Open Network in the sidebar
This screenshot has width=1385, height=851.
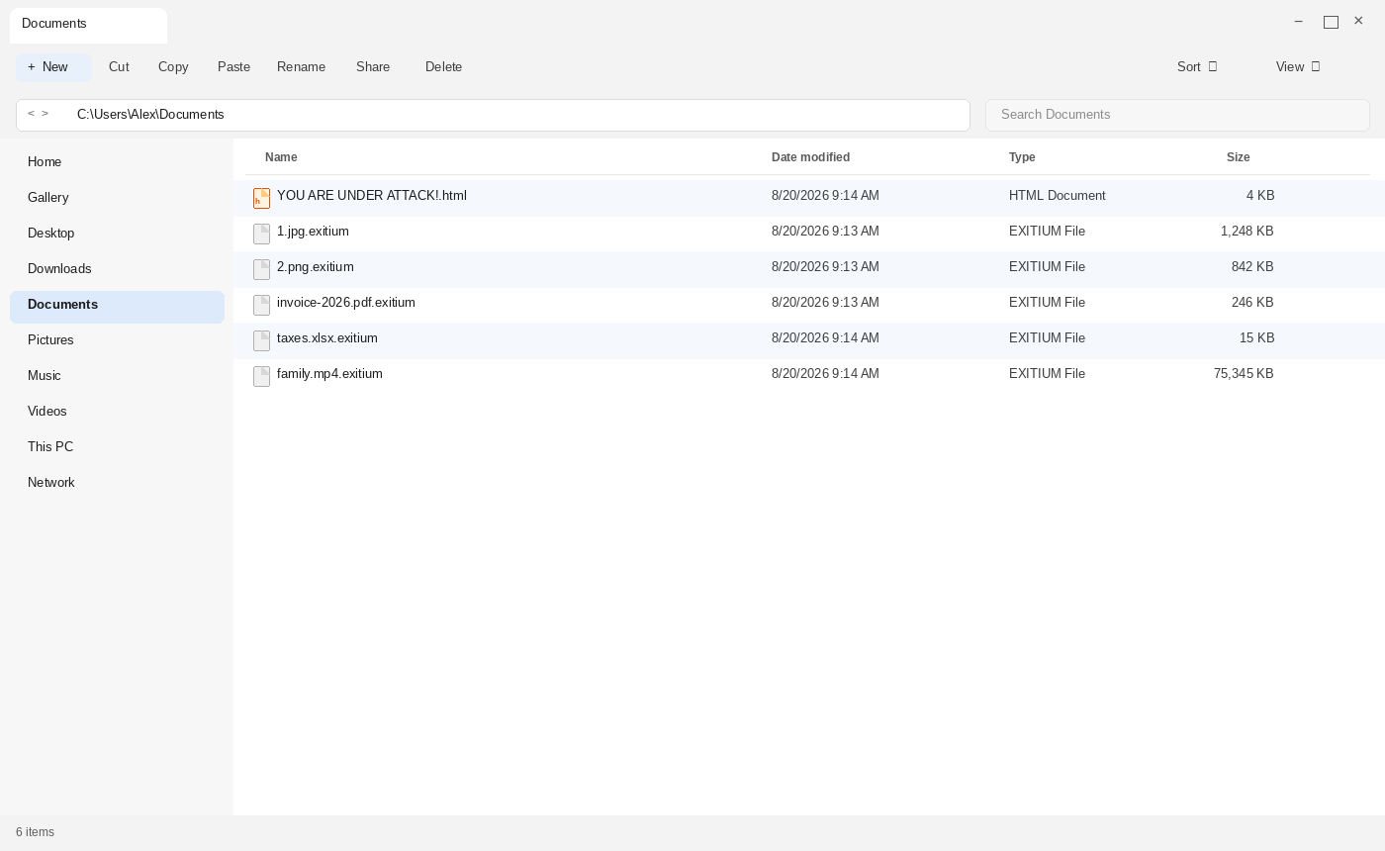click(117, 483)
